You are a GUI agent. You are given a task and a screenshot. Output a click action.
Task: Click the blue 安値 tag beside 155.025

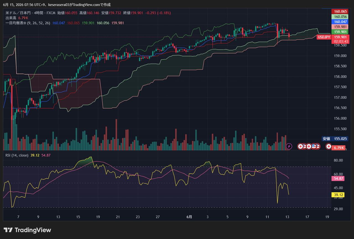pyautogui.click(x=326, y=139)
